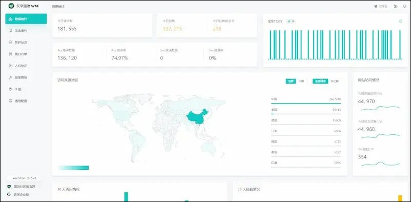Click the shield icon for 防护站点

pyautogui.click(x=10, y=42)
